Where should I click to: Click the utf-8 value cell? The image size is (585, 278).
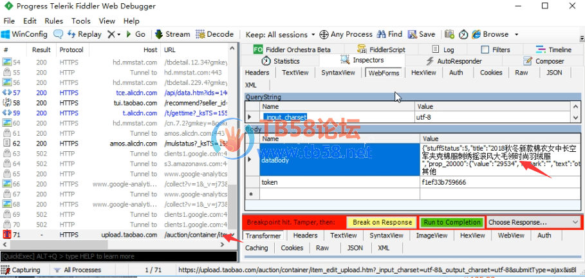tap(492, 117)
